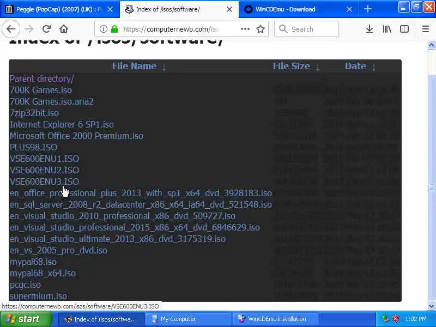Open the browser home page
The width and height of the screenshot is (436, 327).
[x=64, y=29]
